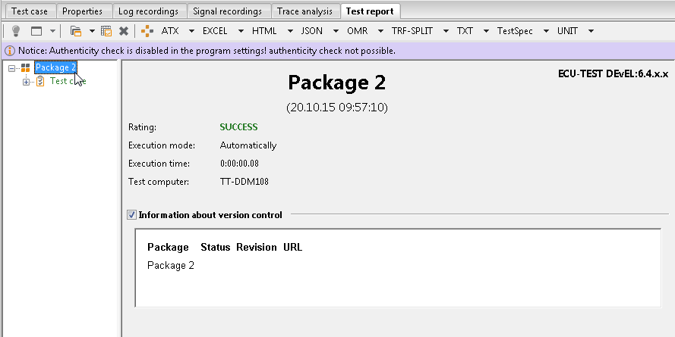Open the TXT dropdown arrow

486,31
